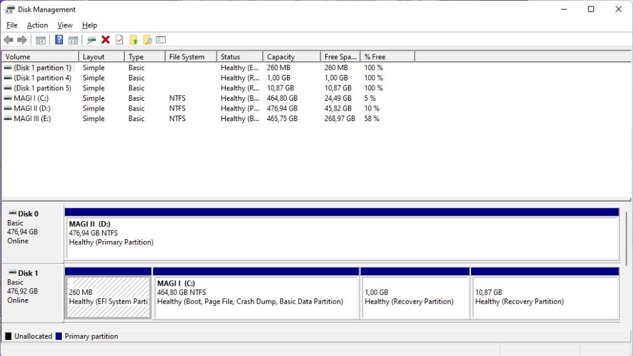Click the red X delete icon

click(x=106, y=40)
